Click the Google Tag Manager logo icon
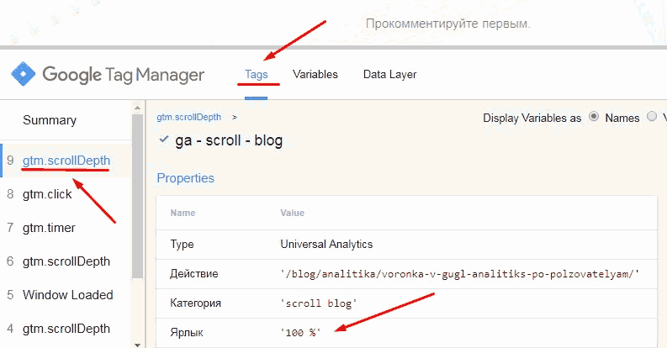The width and height of the screenshot is (667, 348). coord(23,74)
